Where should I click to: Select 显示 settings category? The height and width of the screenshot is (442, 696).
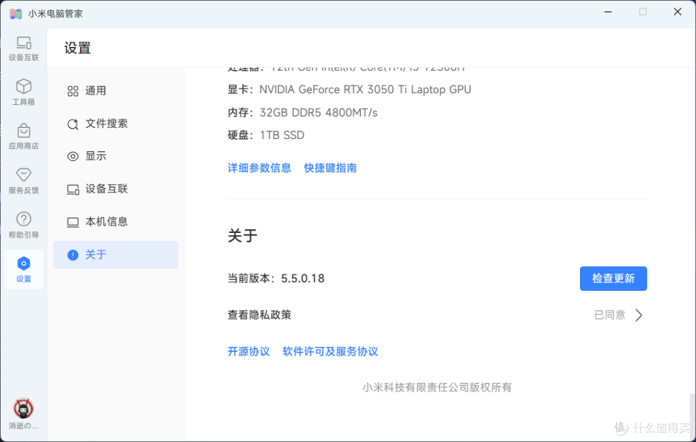click(115, 156)
